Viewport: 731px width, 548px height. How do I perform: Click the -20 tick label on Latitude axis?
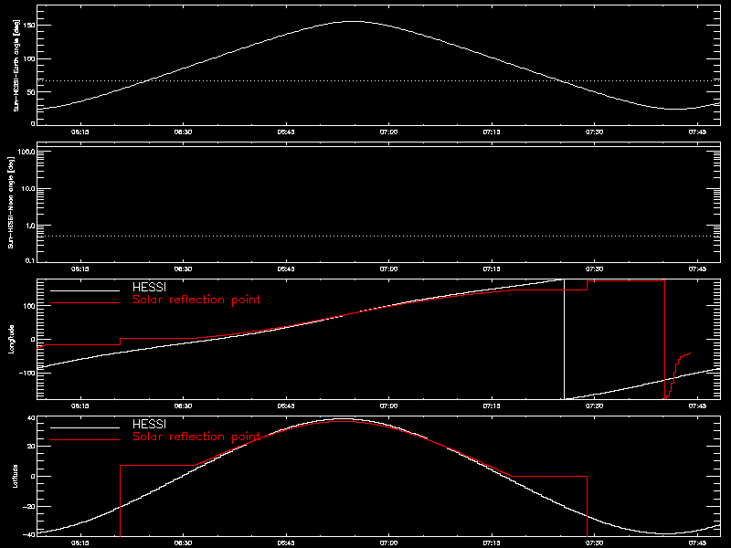point(29,506)
